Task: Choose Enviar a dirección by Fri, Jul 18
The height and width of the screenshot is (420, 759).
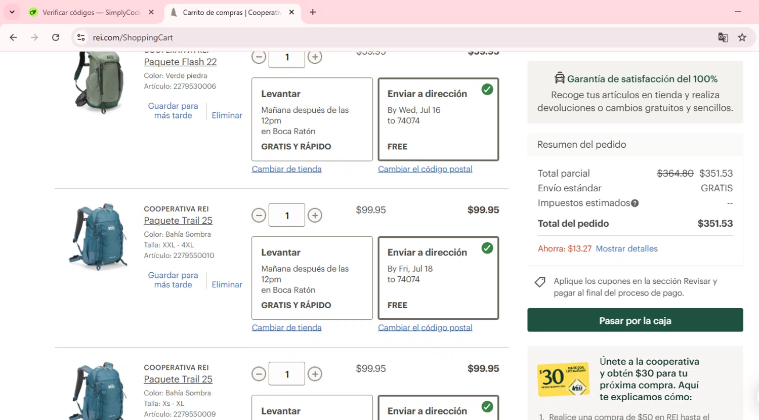Action: [x=438, y=278]
